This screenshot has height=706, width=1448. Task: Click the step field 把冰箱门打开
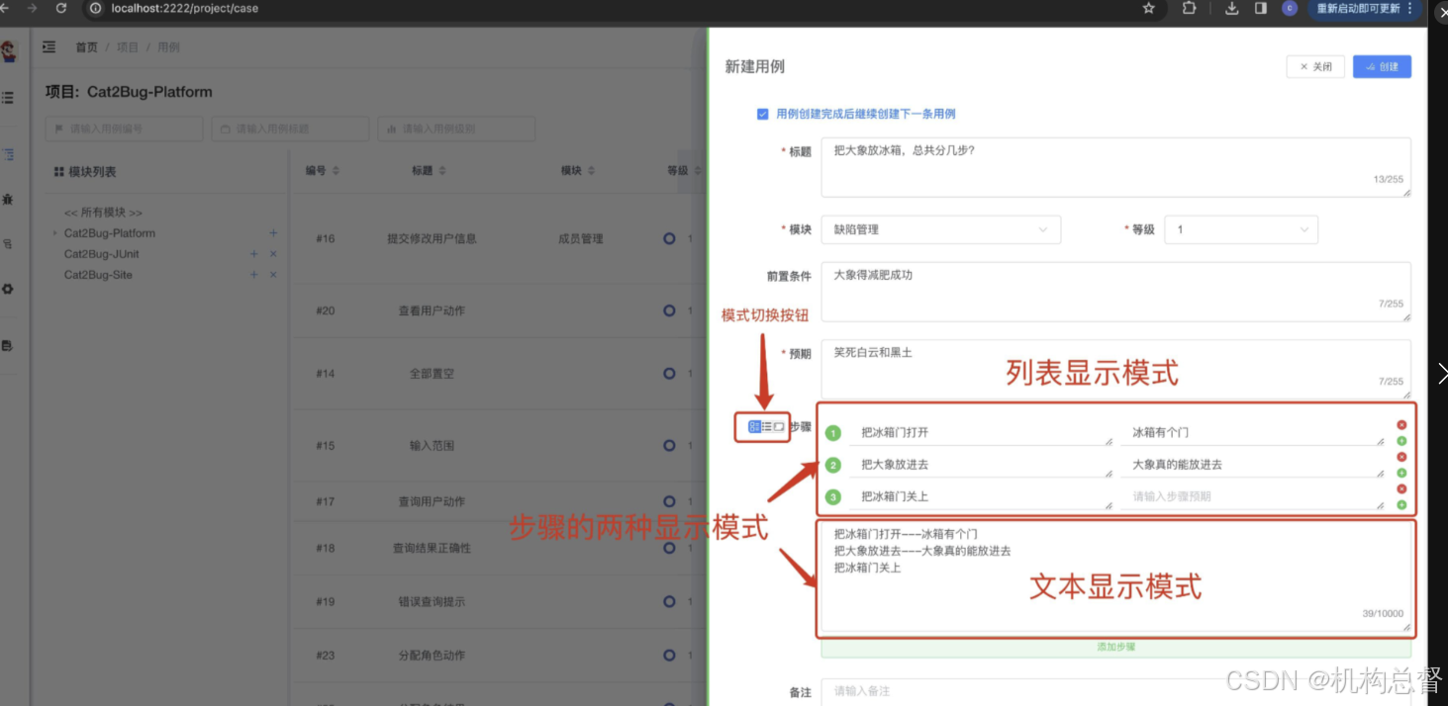pyautogui.click(x=980, y=432)
